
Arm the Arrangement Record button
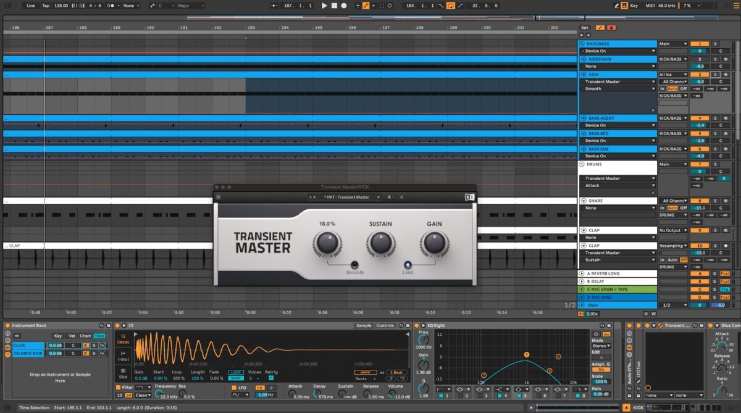(344, 6)
